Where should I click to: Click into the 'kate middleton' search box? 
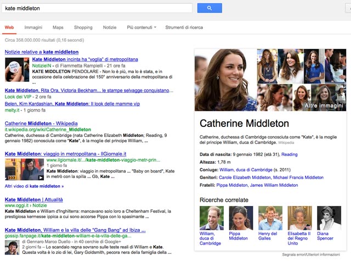[x=97, y=8]
